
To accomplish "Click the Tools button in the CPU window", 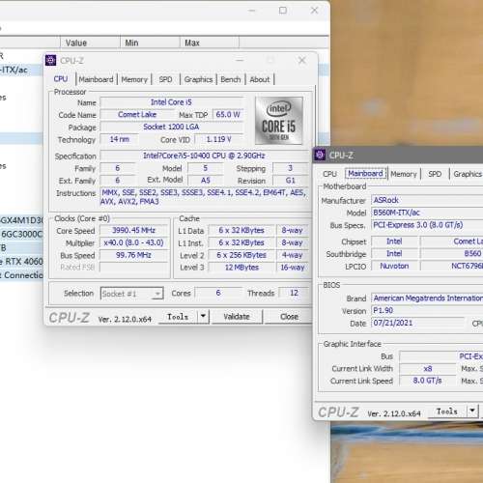I will 178,317.
